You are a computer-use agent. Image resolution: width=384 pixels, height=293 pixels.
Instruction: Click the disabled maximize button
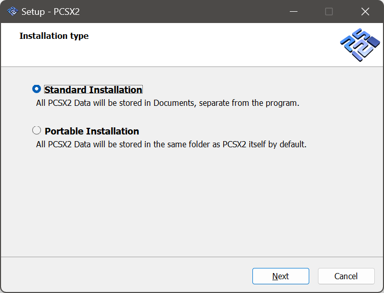click(x=329, y=11)
